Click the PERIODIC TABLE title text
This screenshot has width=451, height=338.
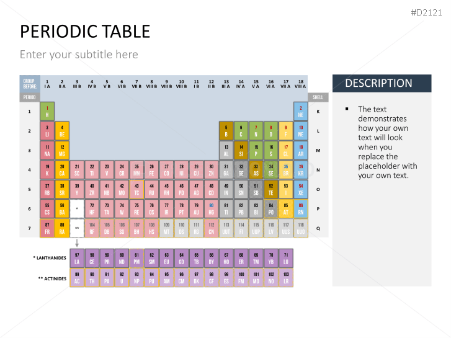85,32
